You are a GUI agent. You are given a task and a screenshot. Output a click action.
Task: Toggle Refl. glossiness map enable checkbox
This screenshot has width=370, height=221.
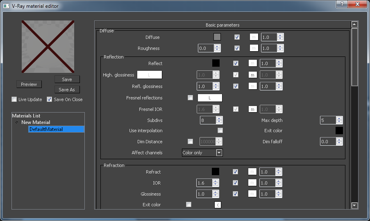coord(236,86)
